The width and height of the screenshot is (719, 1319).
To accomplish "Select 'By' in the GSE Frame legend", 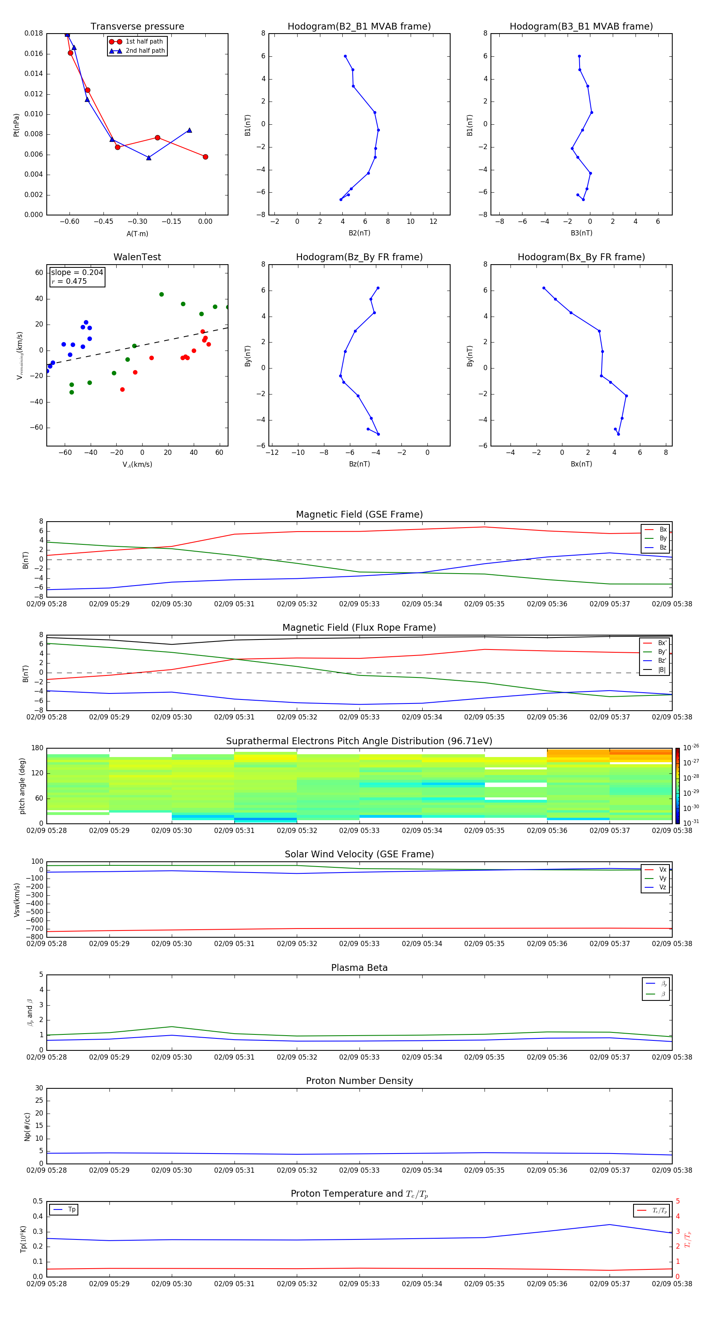I will pos(655,538).
